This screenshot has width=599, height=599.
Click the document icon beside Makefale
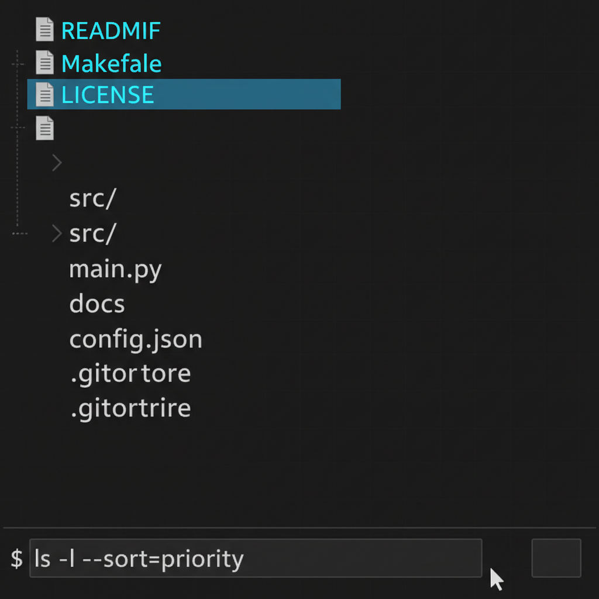(x=44, y=61)
